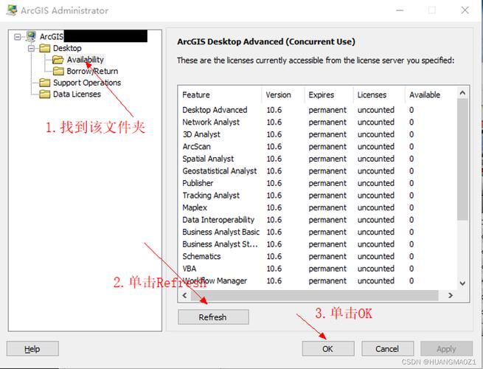Select the Publisher row
Viewport: 483px width, 369px height.
click(x=318, y=183)
